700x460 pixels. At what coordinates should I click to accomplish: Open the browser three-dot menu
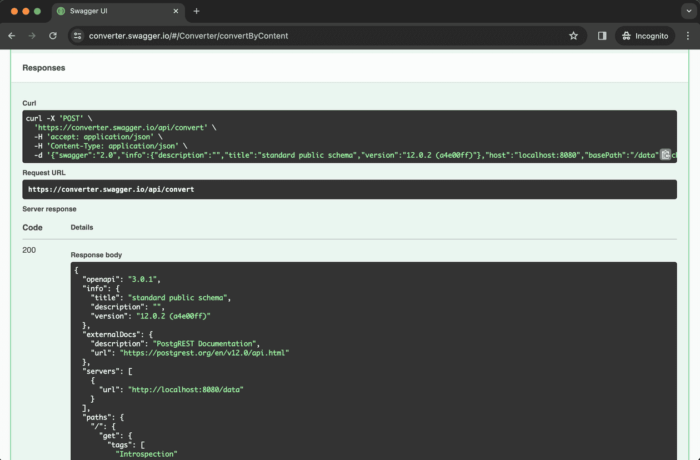coord(688,36)
